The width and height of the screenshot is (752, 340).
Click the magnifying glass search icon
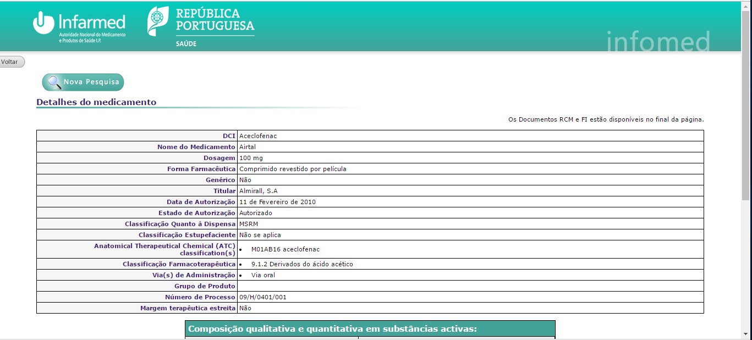[x=54, y=83]
